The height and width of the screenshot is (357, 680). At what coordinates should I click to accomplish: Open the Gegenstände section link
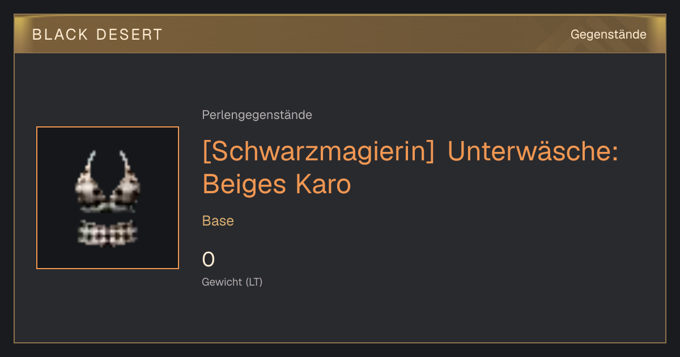pyautogui.click(x=608, y=35)
